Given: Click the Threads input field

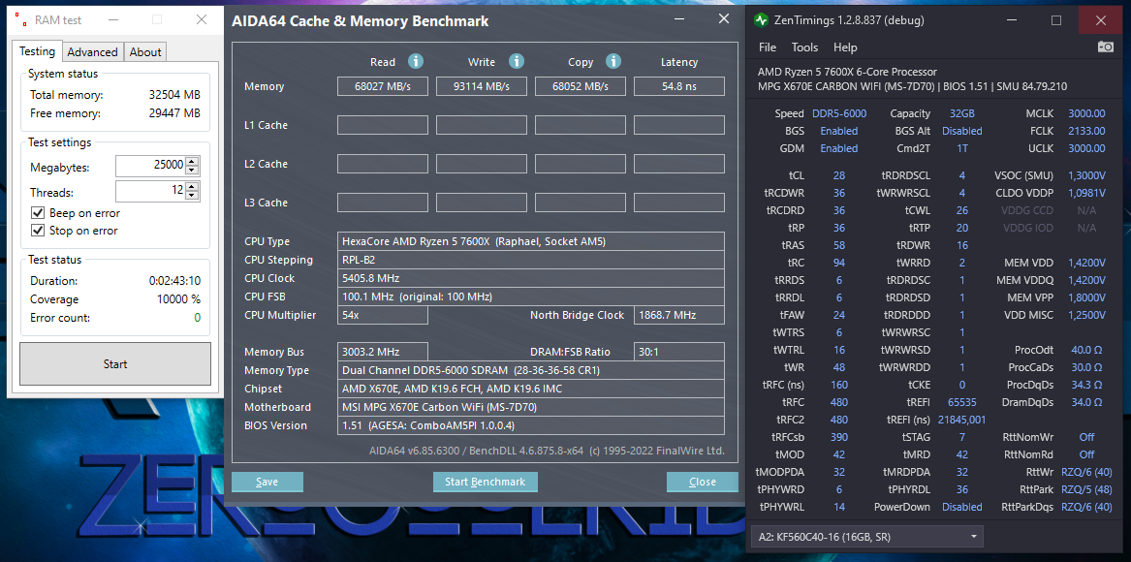Looking at the screenshot, I should (x=150, y=192).
